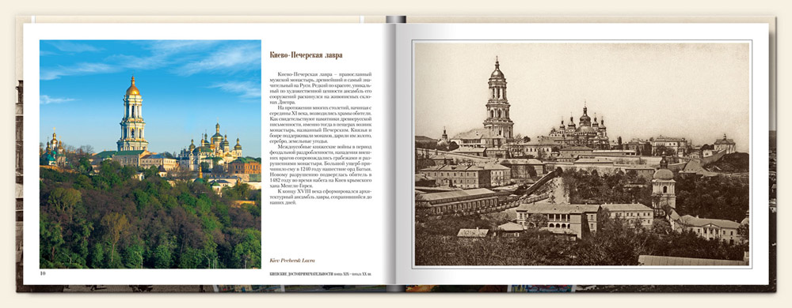Click page number 10
Image resolution: width=792 pixels, height=308 pixels.
tap(43, 273)
